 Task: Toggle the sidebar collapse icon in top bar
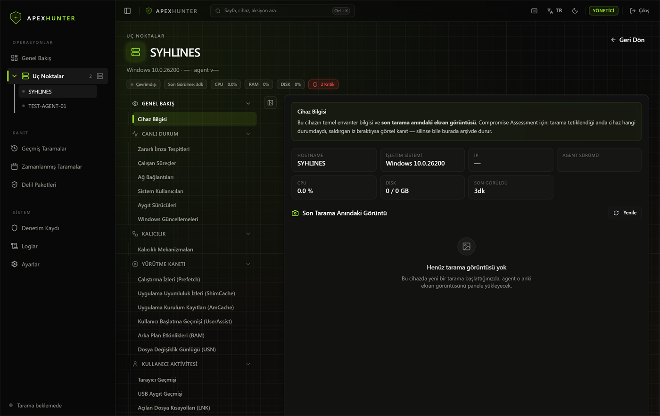click(127, 11)
